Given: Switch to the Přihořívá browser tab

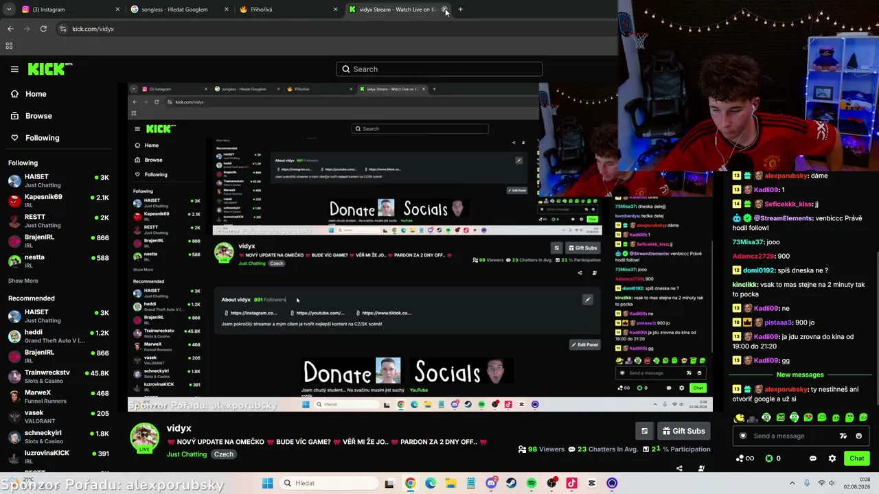Looking at the screenshot, I should (x=287, y=10).
